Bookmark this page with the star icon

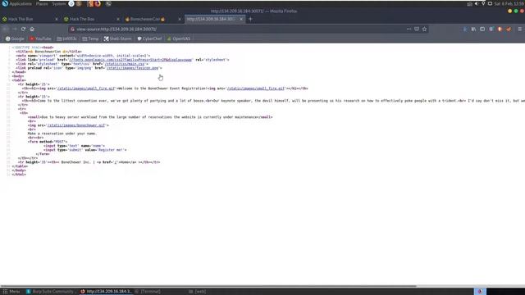click(x=425, y=29)
